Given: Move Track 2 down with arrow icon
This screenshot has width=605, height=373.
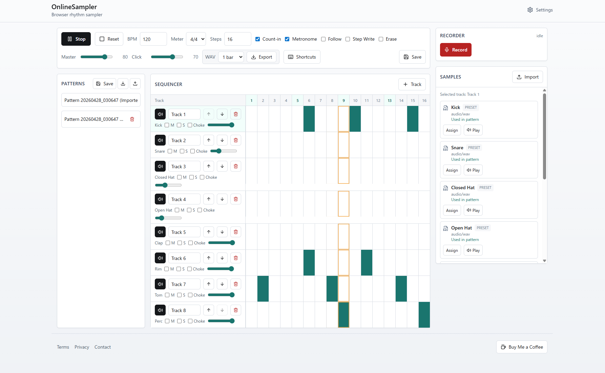Looking at the screenshot, I should click(222, 140).
